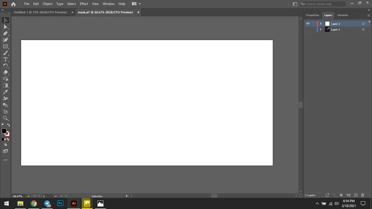Swap Fill and Stroke colors

pyautogui.click(x=8, y=125)
